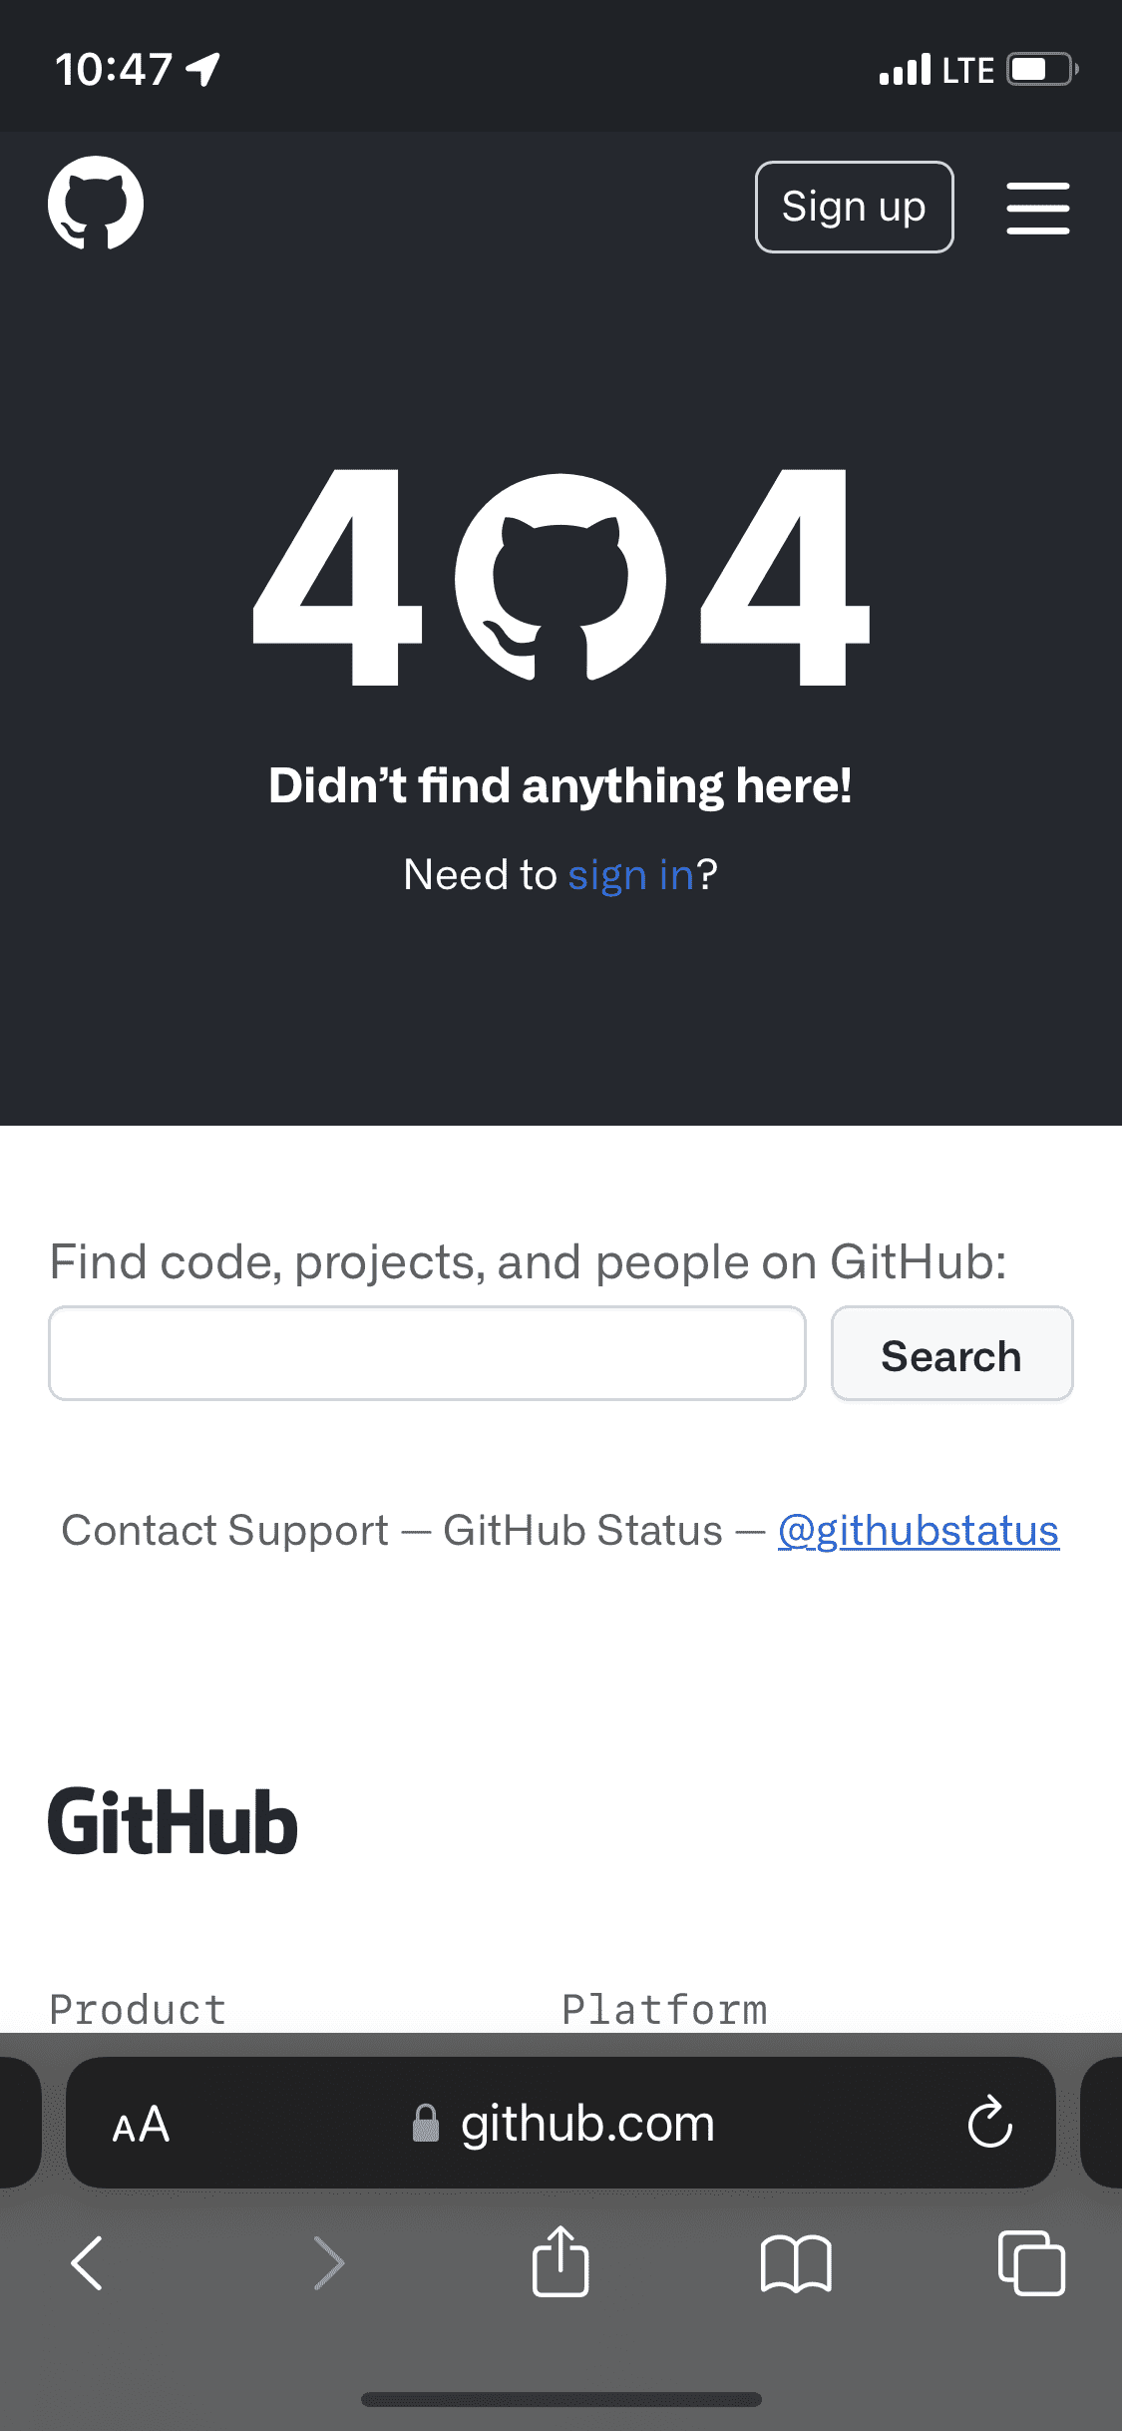
Task: Go back with Safari back arrow
Action: point(88,2263)
